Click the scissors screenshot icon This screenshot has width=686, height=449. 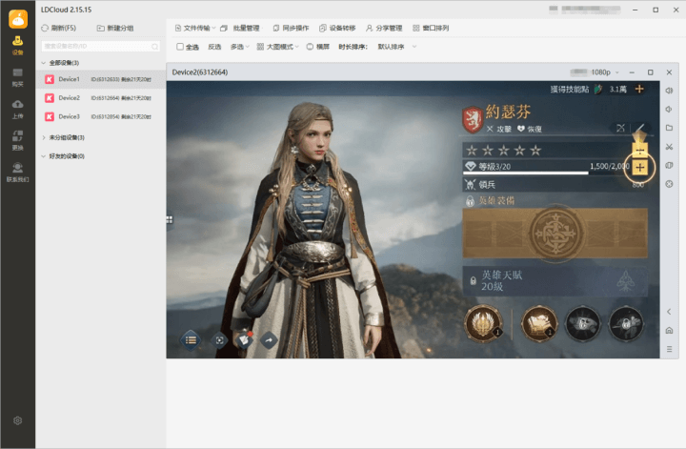(669, 147)
